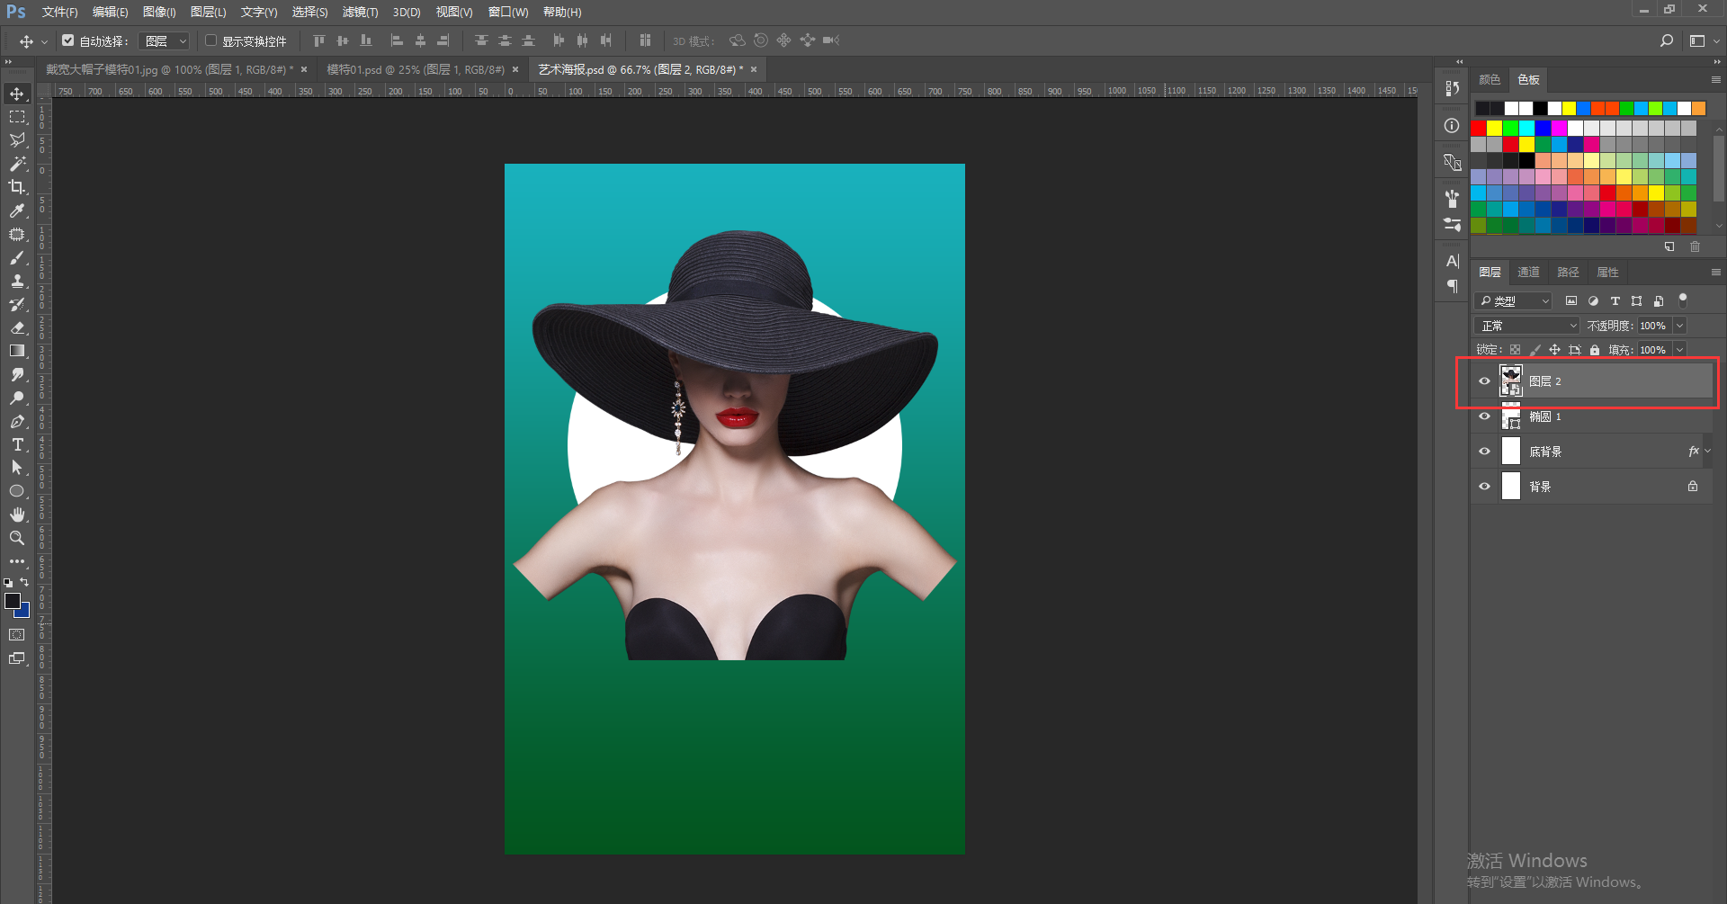The image size is (1727, 904).
Task: Open the Layers panel flyout menu
Action: (1715, 273)
